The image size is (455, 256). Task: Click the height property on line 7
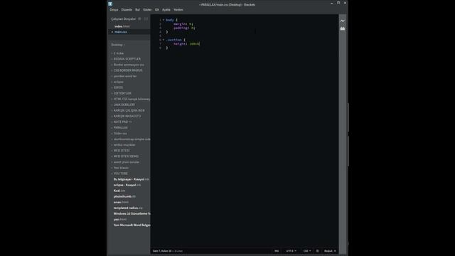tap(179, 44)
